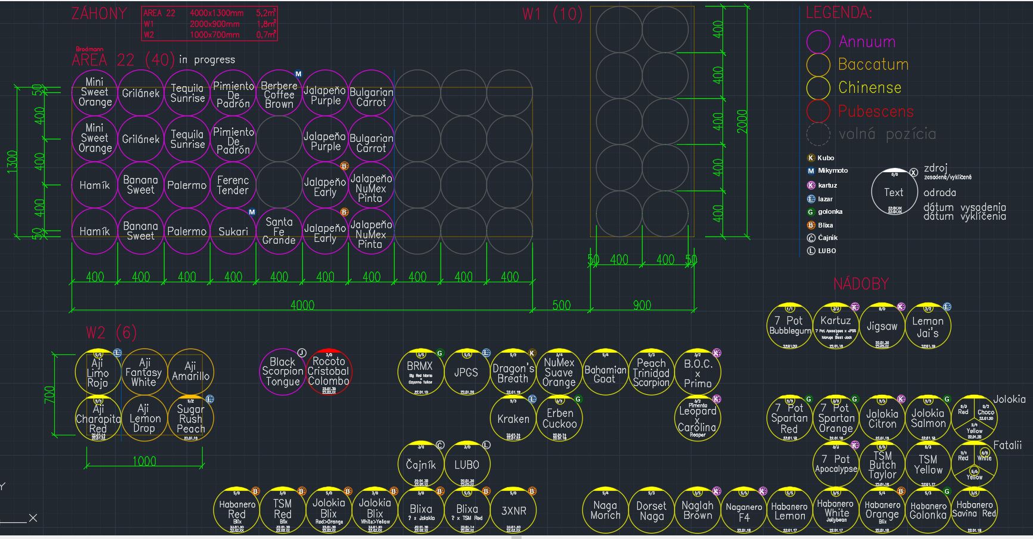
Task: Select the 'AREA 22 (40)' heading text
Action: [123, 60]
